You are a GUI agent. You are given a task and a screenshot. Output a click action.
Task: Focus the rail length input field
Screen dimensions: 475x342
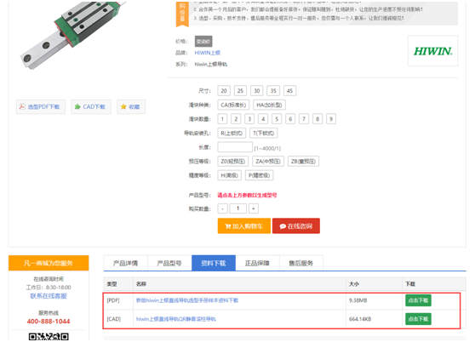tap(235, 147)
